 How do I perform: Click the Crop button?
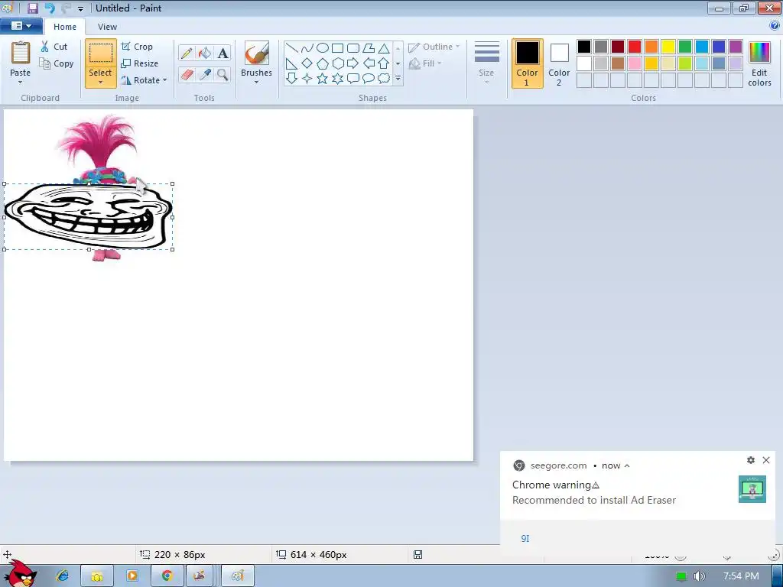point(137,47)
